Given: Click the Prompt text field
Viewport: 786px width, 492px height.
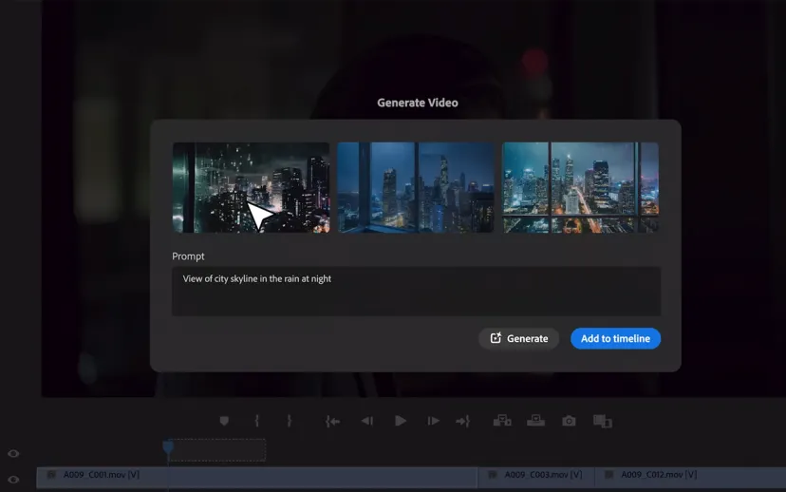Looking at the screenshot, I should point(416,292).
